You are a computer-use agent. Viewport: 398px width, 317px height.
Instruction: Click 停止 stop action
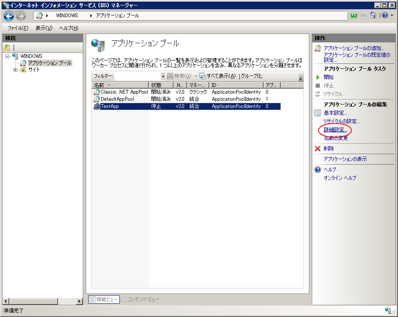pyautogui.click(x=329, y=86)
